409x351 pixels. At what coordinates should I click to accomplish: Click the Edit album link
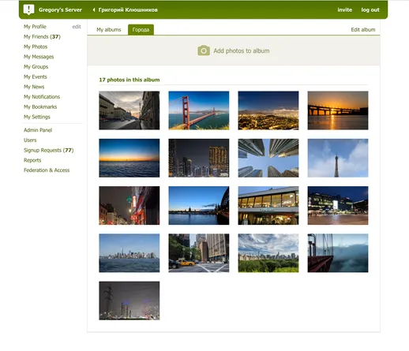click(x=363, y=30)
